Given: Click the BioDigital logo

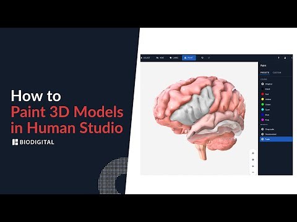Looking at the screenshot, I should 33,142.
